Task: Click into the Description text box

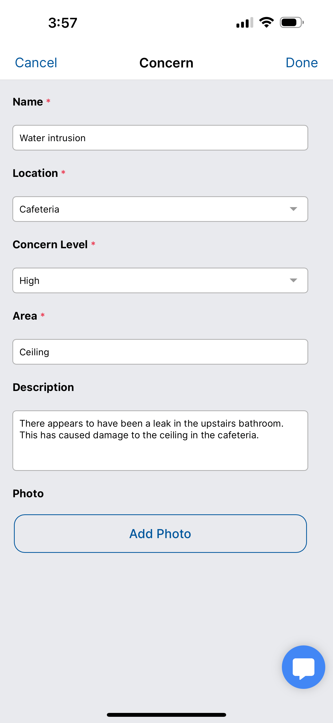Action: pos(160,441)
